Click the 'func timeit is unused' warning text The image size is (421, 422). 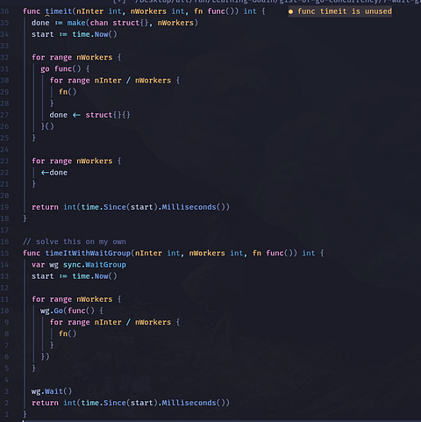(345, 11)
